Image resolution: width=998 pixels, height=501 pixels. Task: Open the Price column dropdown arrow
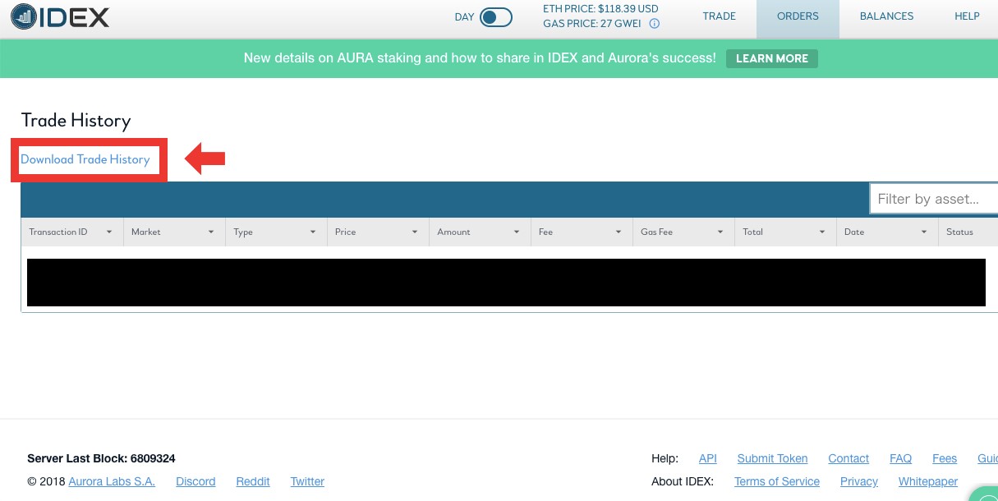pyautogui.click(x=415, y=232)
